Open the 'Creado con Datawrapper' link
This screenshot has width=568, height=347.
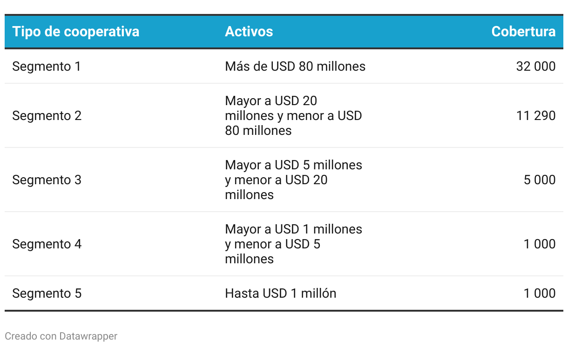[x=61, y=336]
